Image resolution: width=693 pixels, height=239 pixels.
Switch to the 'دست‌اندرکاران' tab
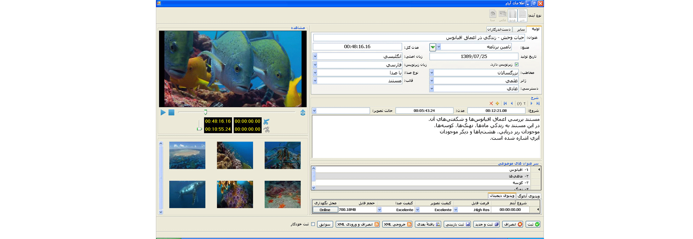pyautogui.click(x=499, y=30)
